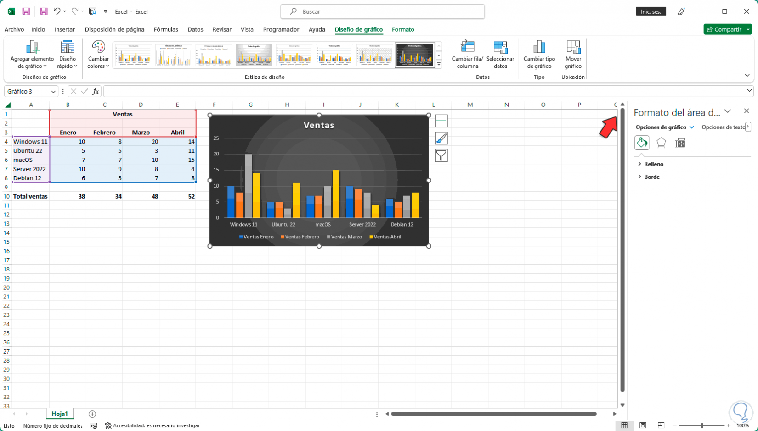Open the Compartir dropdown arrow
The width and height of the screenshot is (758, 431).
click(748, 29)
